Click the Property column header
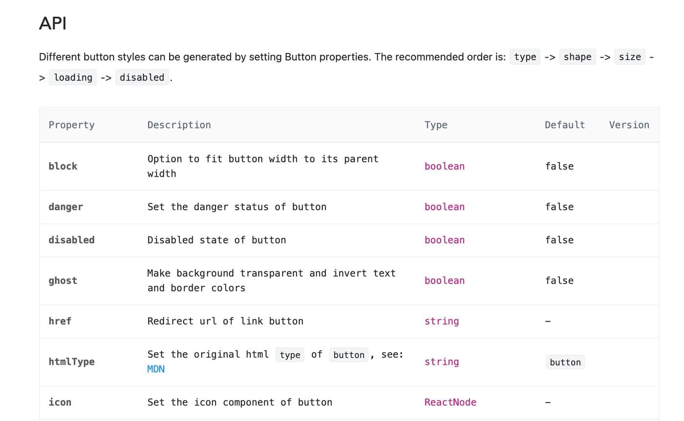The height and width of the screenshot is (421, 684). [x=71, y=125]
